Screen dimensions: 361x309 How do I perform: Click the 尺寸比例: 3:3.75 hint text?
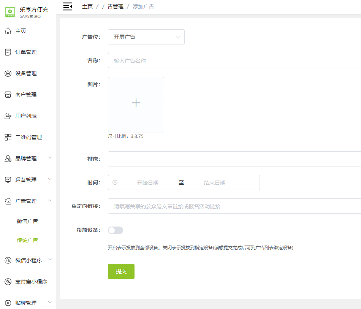(126, 136)
